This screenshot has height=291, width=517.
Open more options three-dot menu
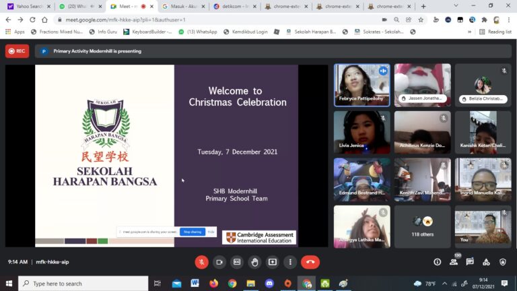(x=290, y=262)
